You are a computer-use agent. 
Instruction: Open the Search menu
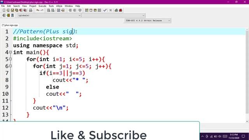click(16, 6)
